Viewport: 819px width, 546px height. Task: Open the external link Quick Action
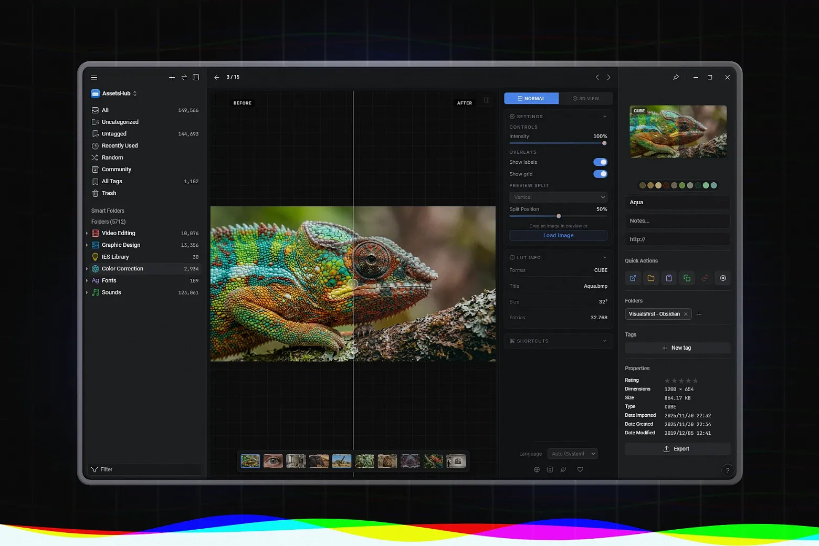click(x=633, y=278)
